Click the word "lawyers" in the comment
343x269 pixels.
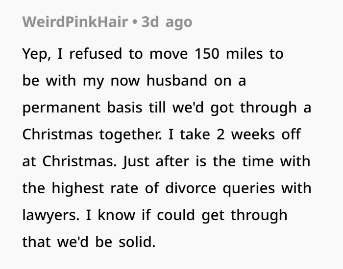coord(48,215)
